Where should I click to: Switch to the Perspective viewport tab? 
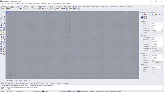pos(10,80)
